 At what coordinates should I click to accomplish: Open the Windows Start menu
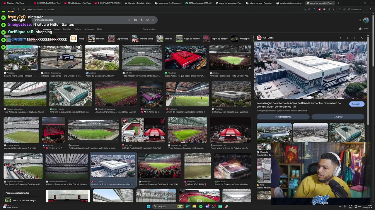(x=149, y=206)
